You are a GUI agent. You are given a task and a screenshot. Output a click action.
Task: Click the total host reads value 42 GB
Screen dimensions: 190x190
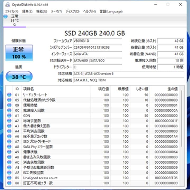coord(171,41)
